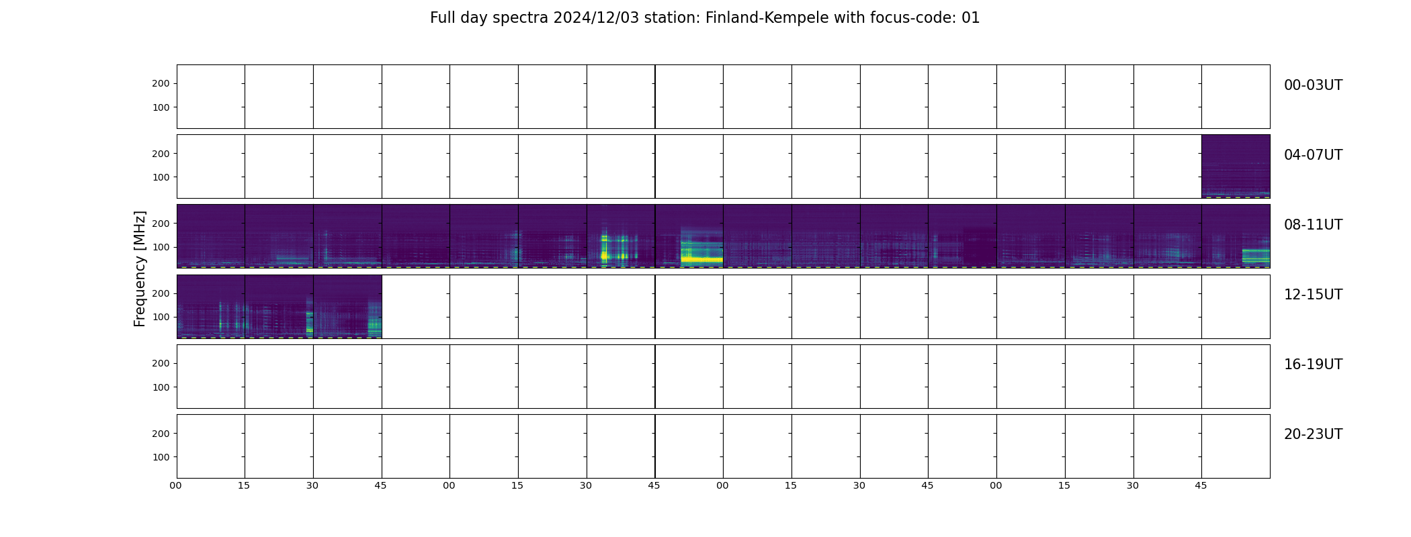Click the '100' tick label of the 20-23UT row
Viewport: 1411px width, 537px height.
[x=161, y=457]
